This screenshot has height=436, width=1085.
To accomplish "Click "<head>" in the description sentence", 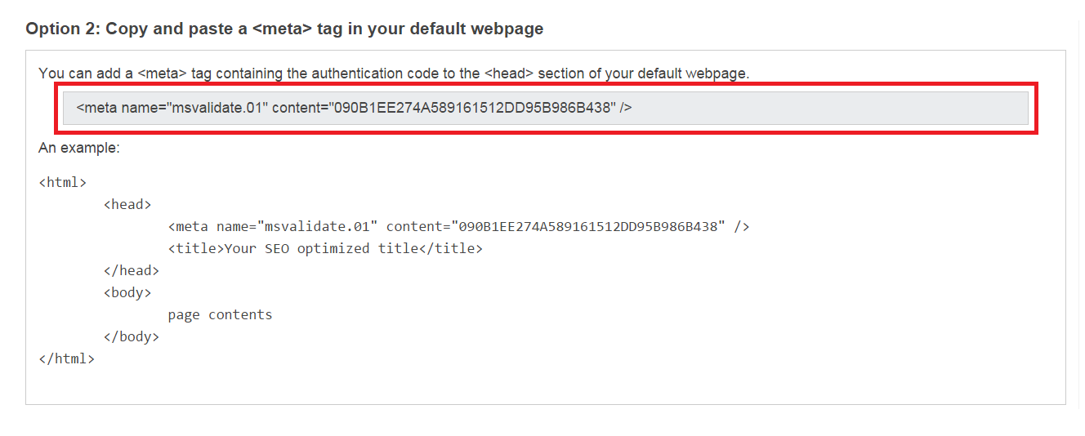I will coord(508,73).
